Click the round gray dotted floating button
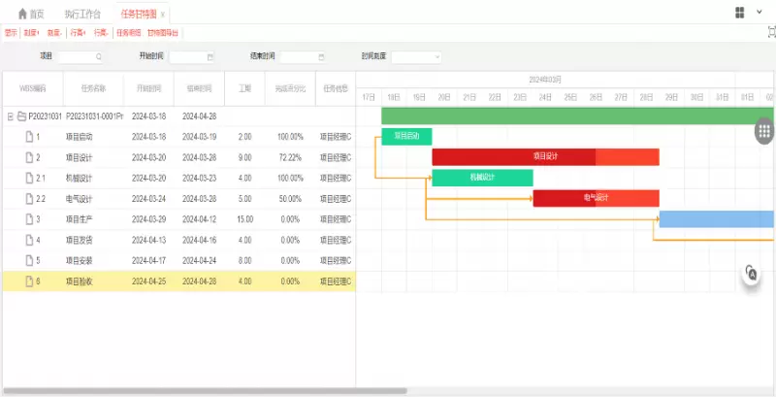Viewport: 776px width, 397px height. pos(763,131)
